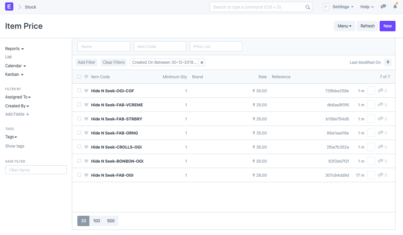Click the ERPNext home logo icon
Image resolution: width=403 pixels, height=235 pixels.
pos(9,7)
